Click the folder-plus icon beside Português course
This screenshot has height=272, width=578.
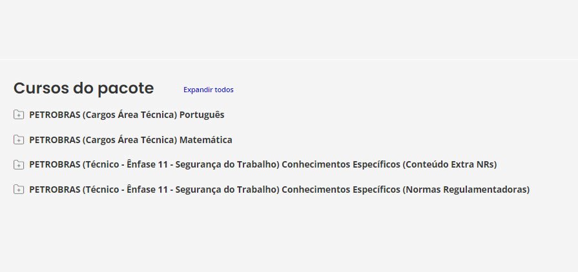[19, 115]
